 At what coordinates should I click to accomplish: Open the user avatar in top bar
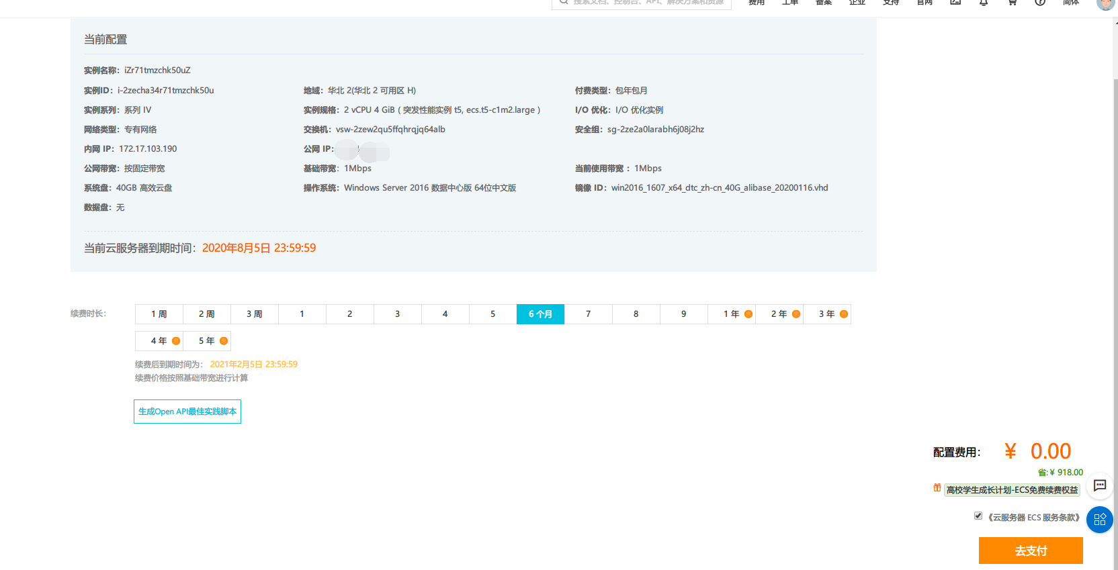point(1105,4)
